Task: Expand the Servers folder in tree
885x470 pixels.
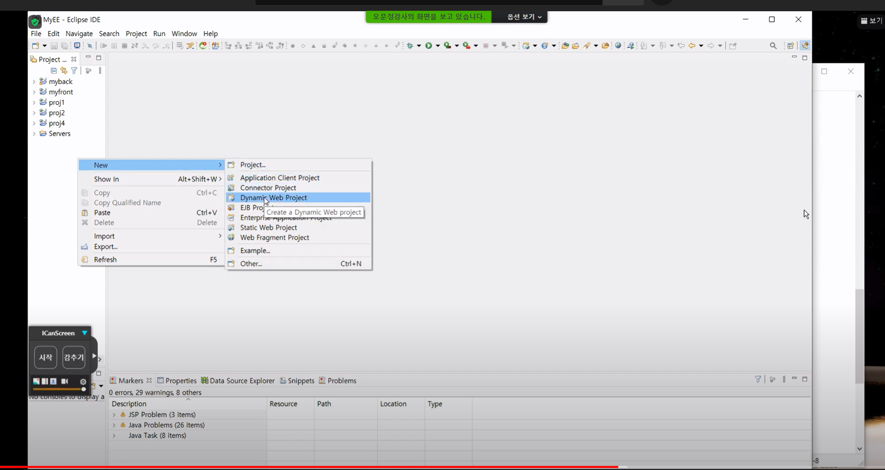Action: [x=34, y=134]
